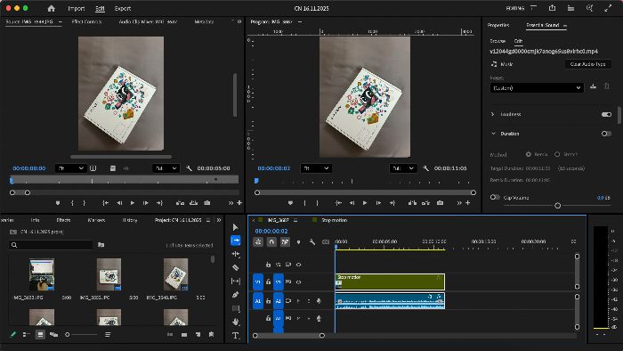This screenshot has height=351, width=623.
Task: Select the Pen tool
Action: [235, 295]
